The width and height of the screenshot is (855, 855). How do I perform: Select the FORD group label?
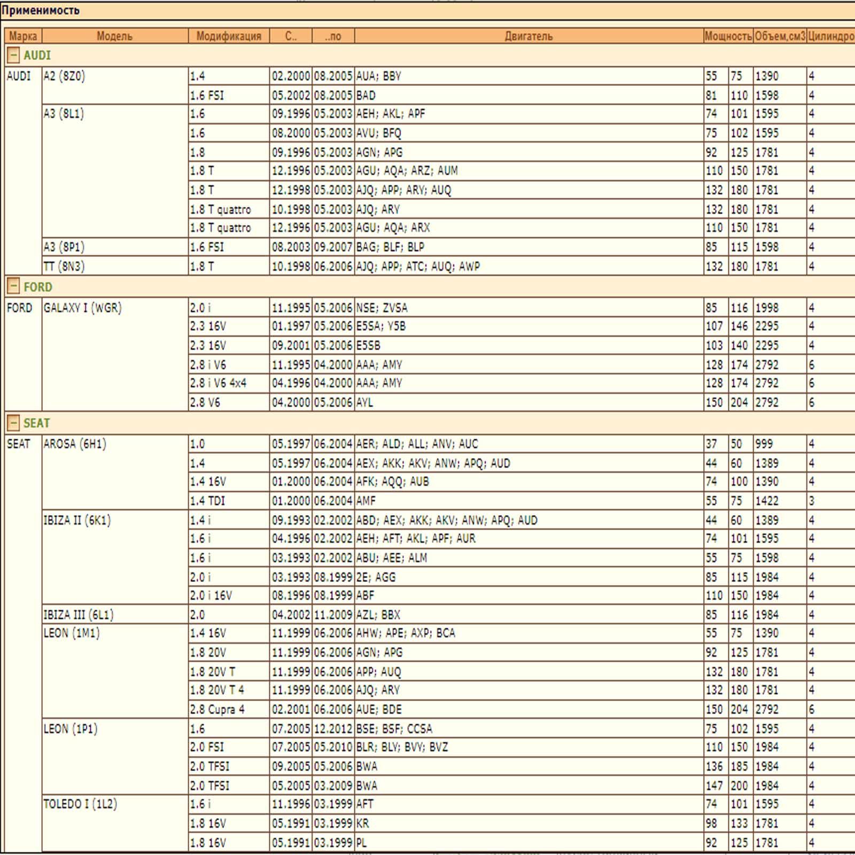click(x=38, y=287)
